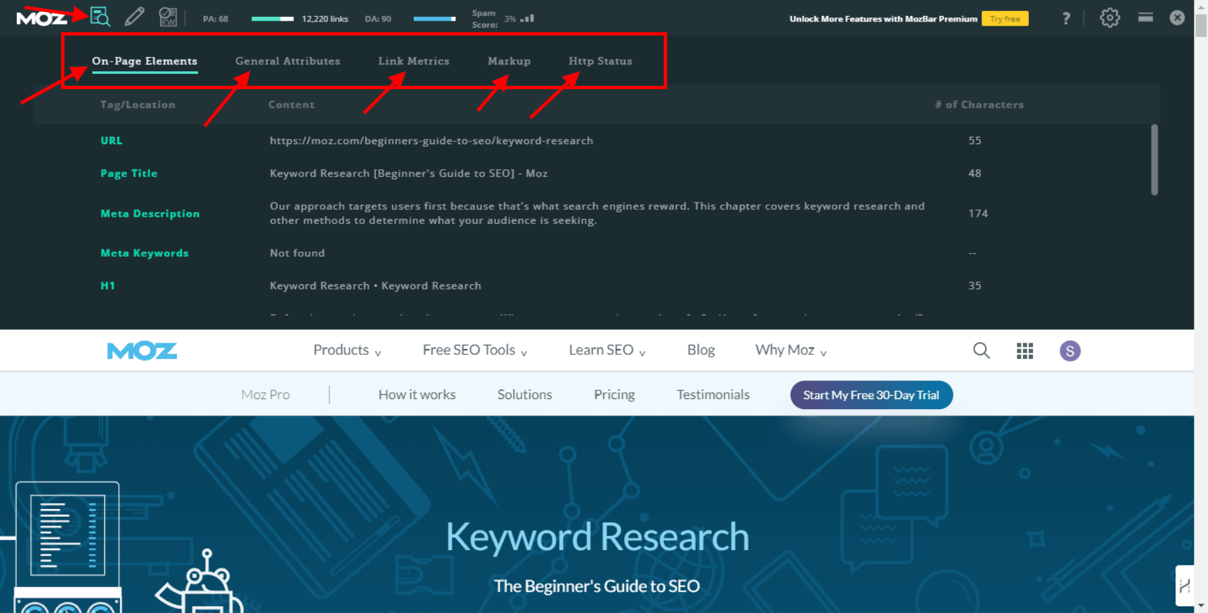Open the user account avatar S

pos(1070,351)
